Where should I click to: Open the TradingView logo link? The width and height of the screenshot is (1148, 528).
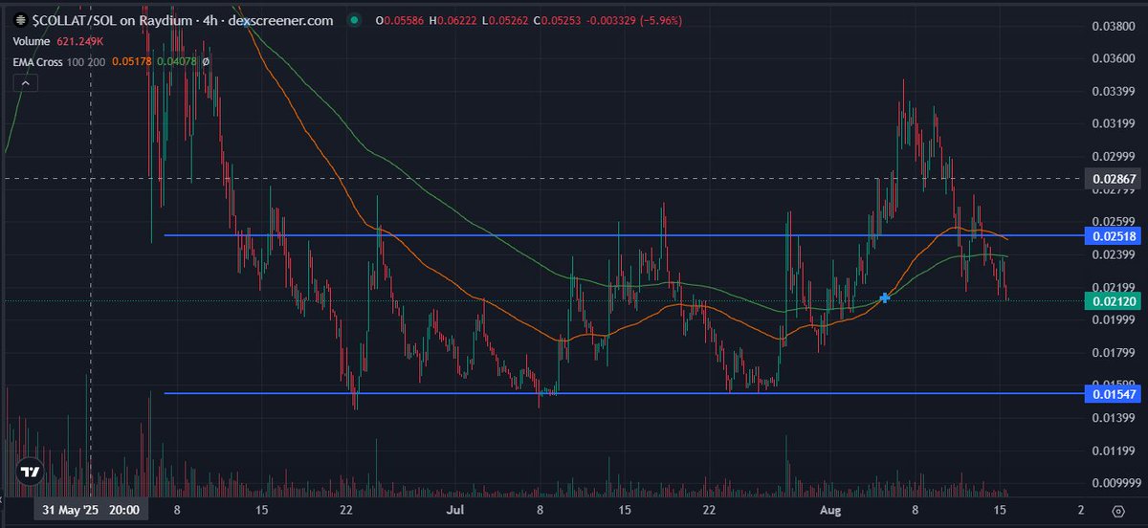pyautogui.click(x=31, y=472)
